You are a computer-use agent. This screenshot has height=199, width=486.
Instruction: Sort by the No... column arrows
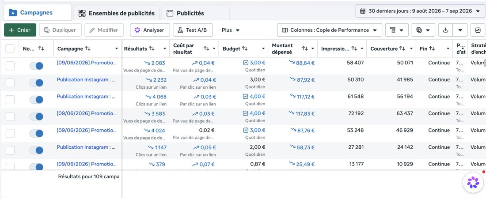point(41,49)
